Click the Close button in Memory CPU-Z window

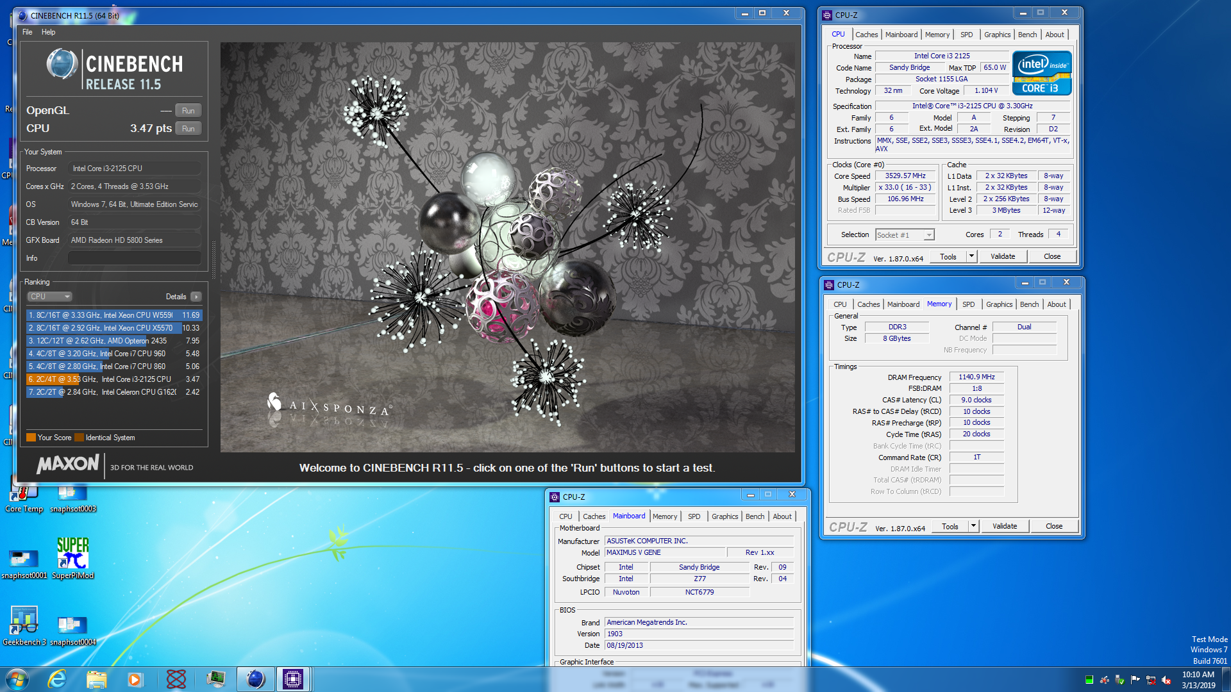pos(1054,526)
